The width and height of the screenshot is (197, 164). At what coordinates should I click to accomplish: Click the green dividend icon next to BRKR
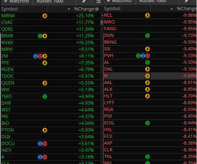[x=40, y=36]
